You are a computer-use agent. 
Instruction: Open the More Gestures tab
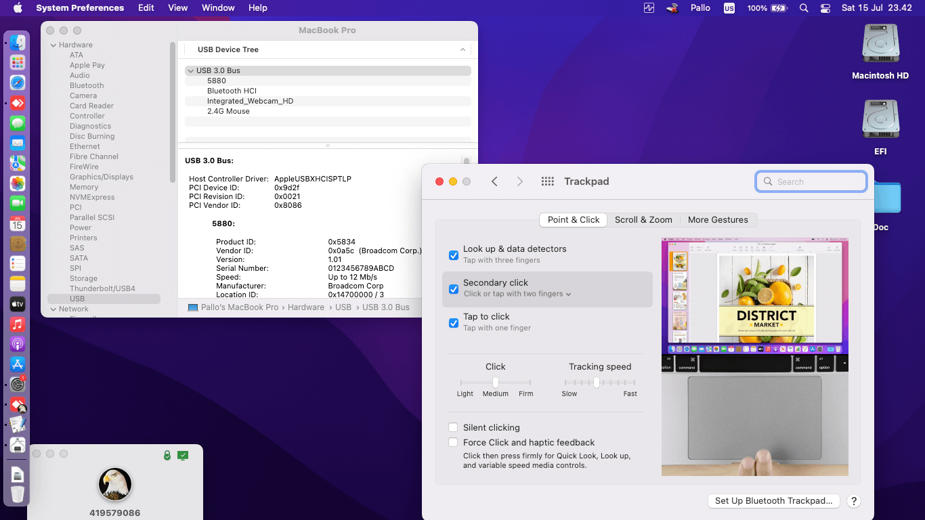click(718, 219)
